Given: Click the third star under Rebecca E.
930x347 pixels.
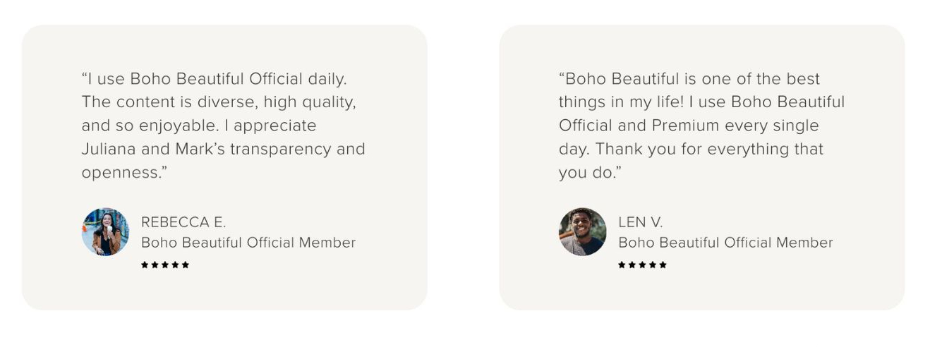Looking at the screenshot, I should point(165,264).
